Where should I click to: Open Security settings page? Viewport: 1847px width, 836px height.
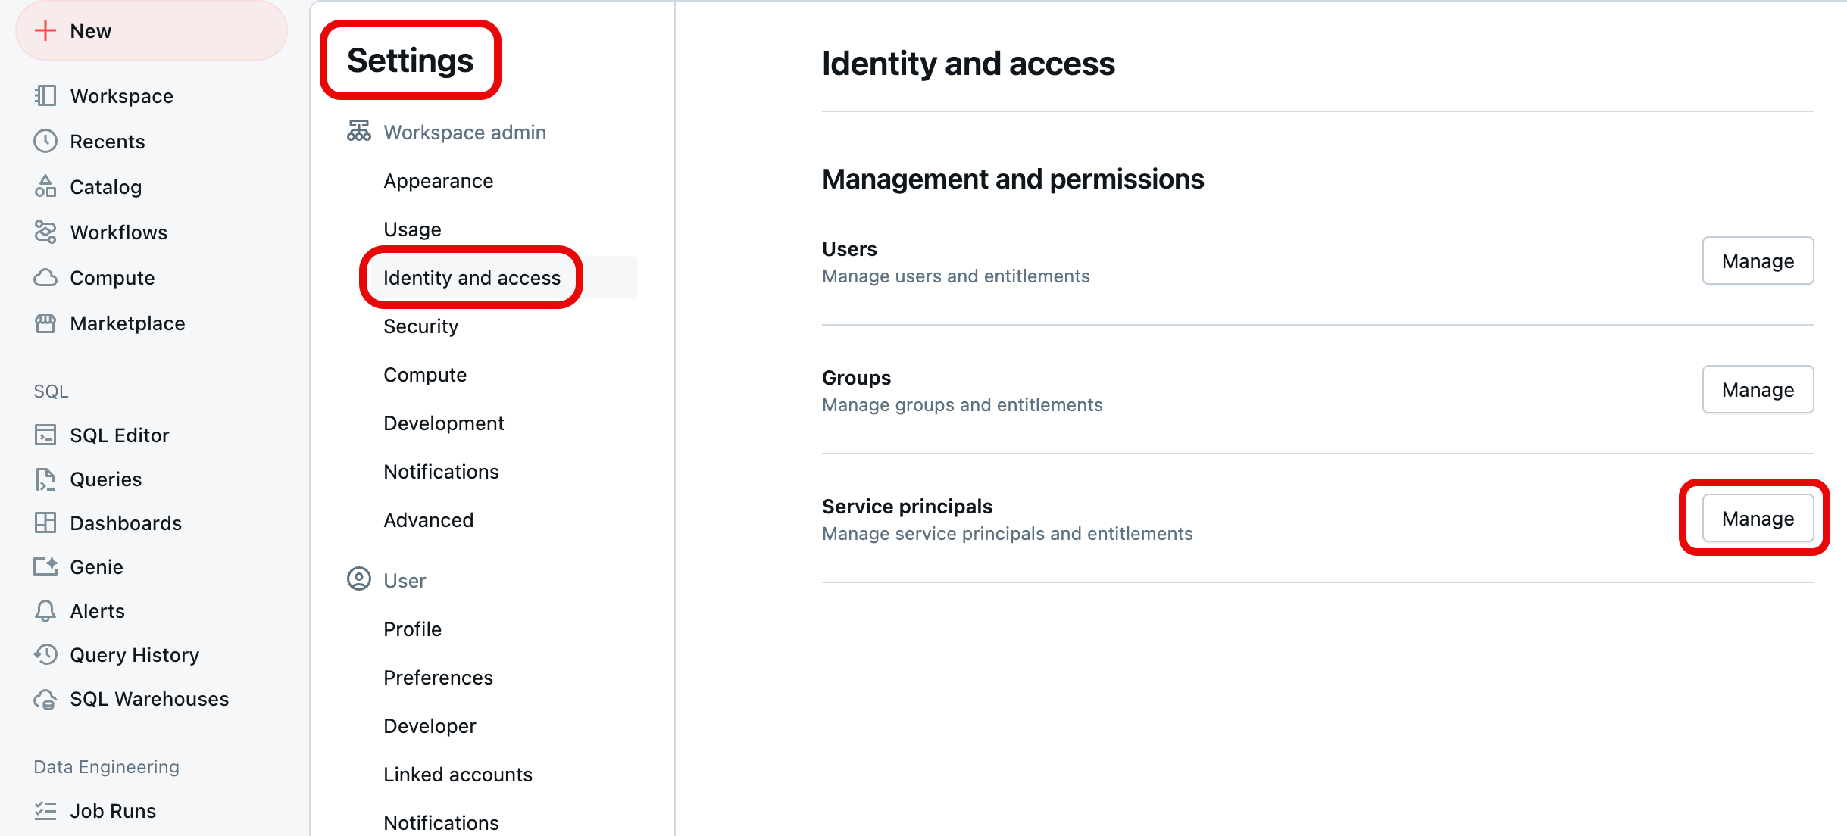[x=420, y=326]
